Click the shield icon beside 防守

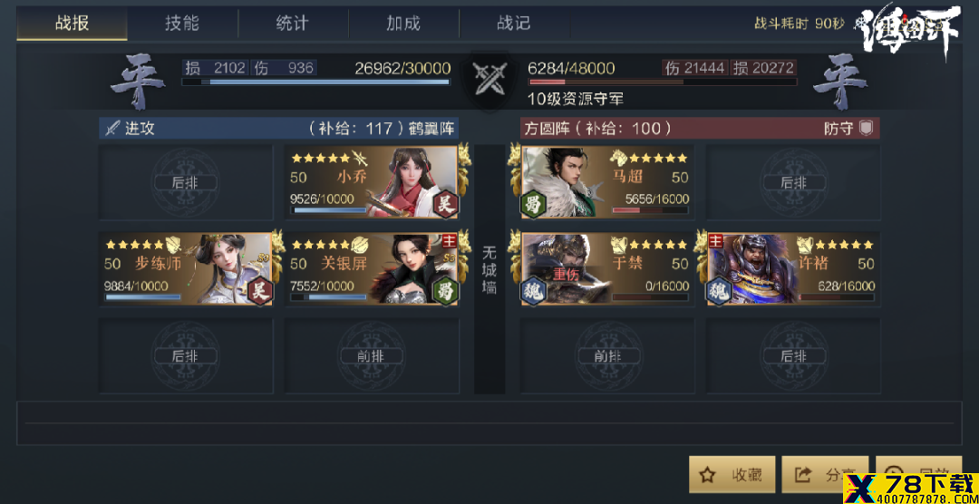tap(866, 129)
